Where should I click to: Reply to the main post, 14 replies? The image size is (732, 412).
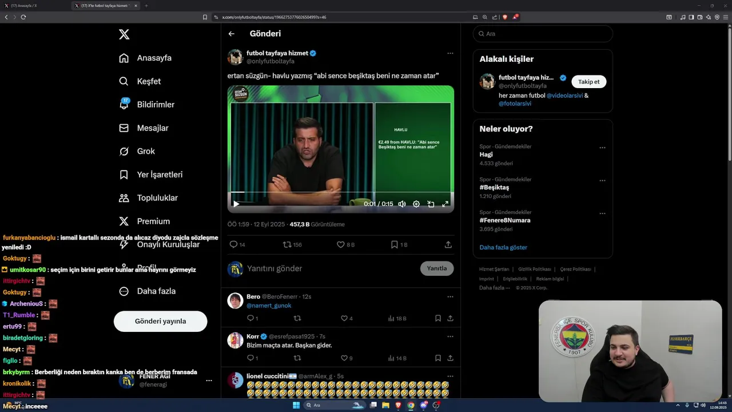coord(237,244)
